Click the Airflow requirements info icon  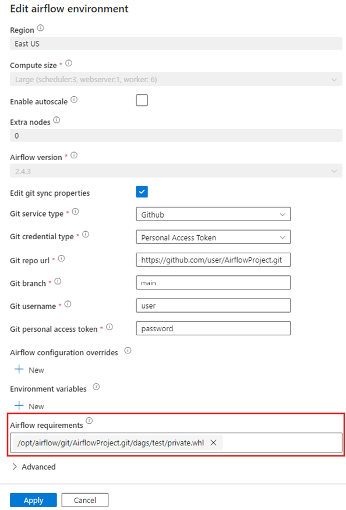pyautogui.click(x=89, y=420)
